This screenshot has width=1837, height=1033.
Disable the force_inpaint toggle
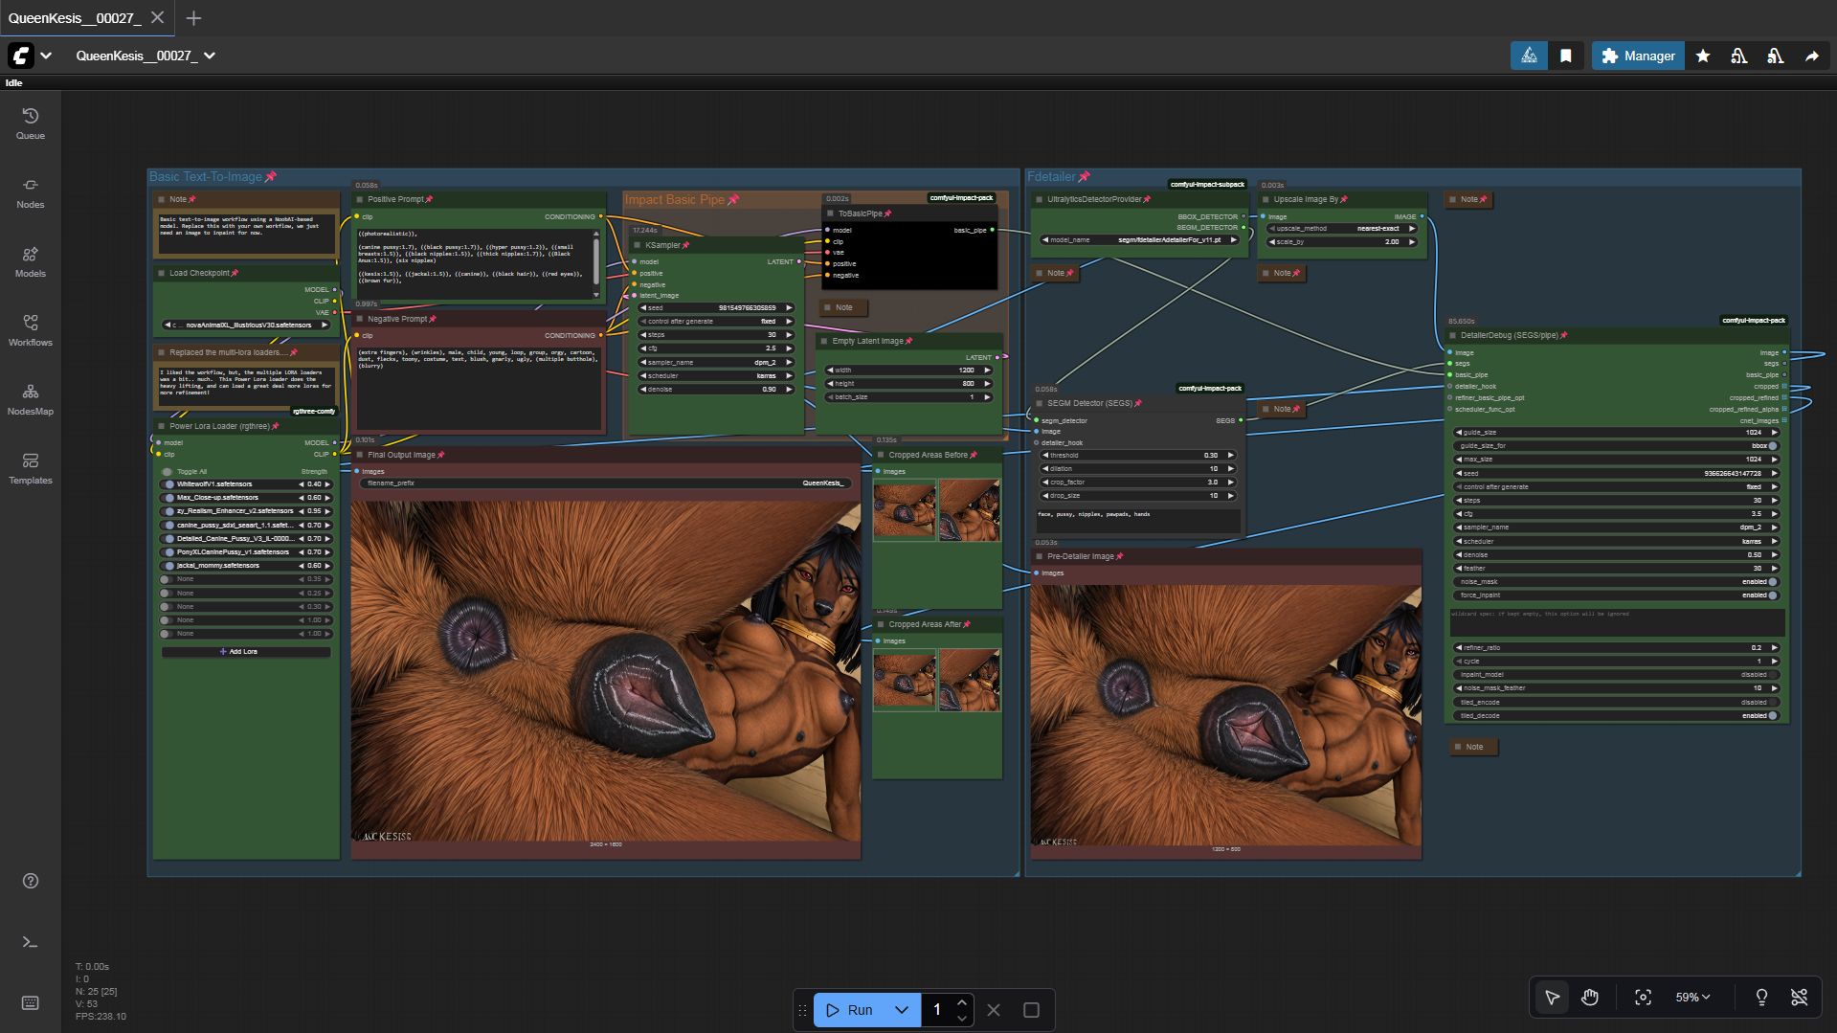pyautogui.click(x=1772, y=595)
